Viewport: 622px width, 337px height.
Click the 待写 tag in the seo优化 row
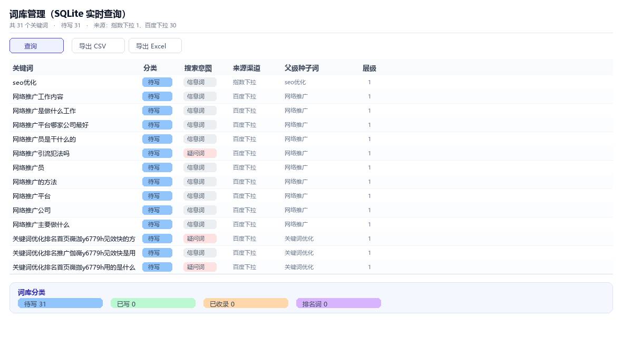pos(157,82)
